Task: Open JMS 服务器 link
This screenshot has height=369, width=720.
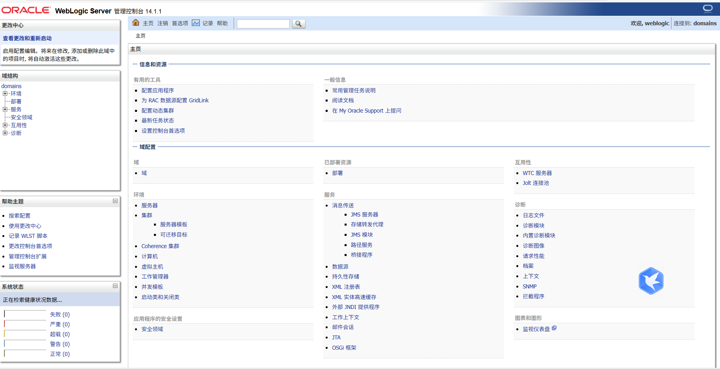Action: coord(365,215)
